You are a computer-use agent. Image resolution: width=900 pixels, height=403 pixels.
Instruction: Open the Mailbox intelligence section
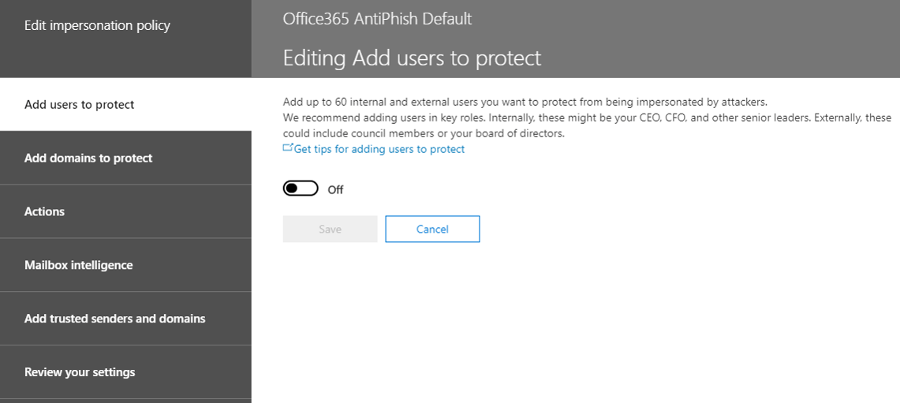click(125, 265)
